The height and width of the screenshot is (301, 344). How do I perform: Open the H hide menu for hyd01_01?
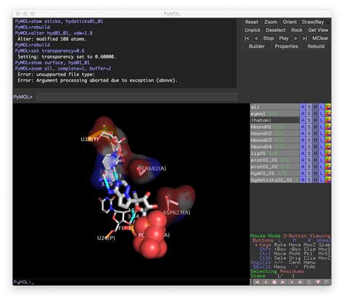[315, 173]
